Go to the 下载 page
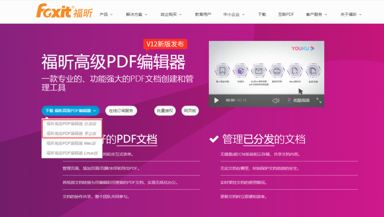 [262, 15]
